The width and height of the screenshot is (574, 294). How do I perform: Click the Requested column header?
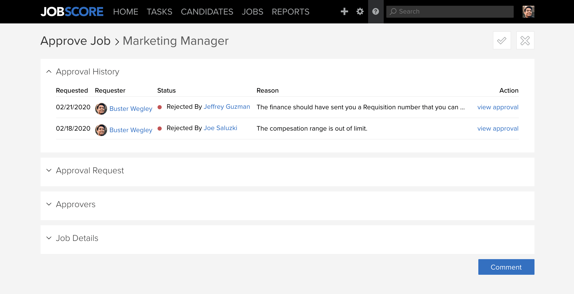(x=72, y=91)
